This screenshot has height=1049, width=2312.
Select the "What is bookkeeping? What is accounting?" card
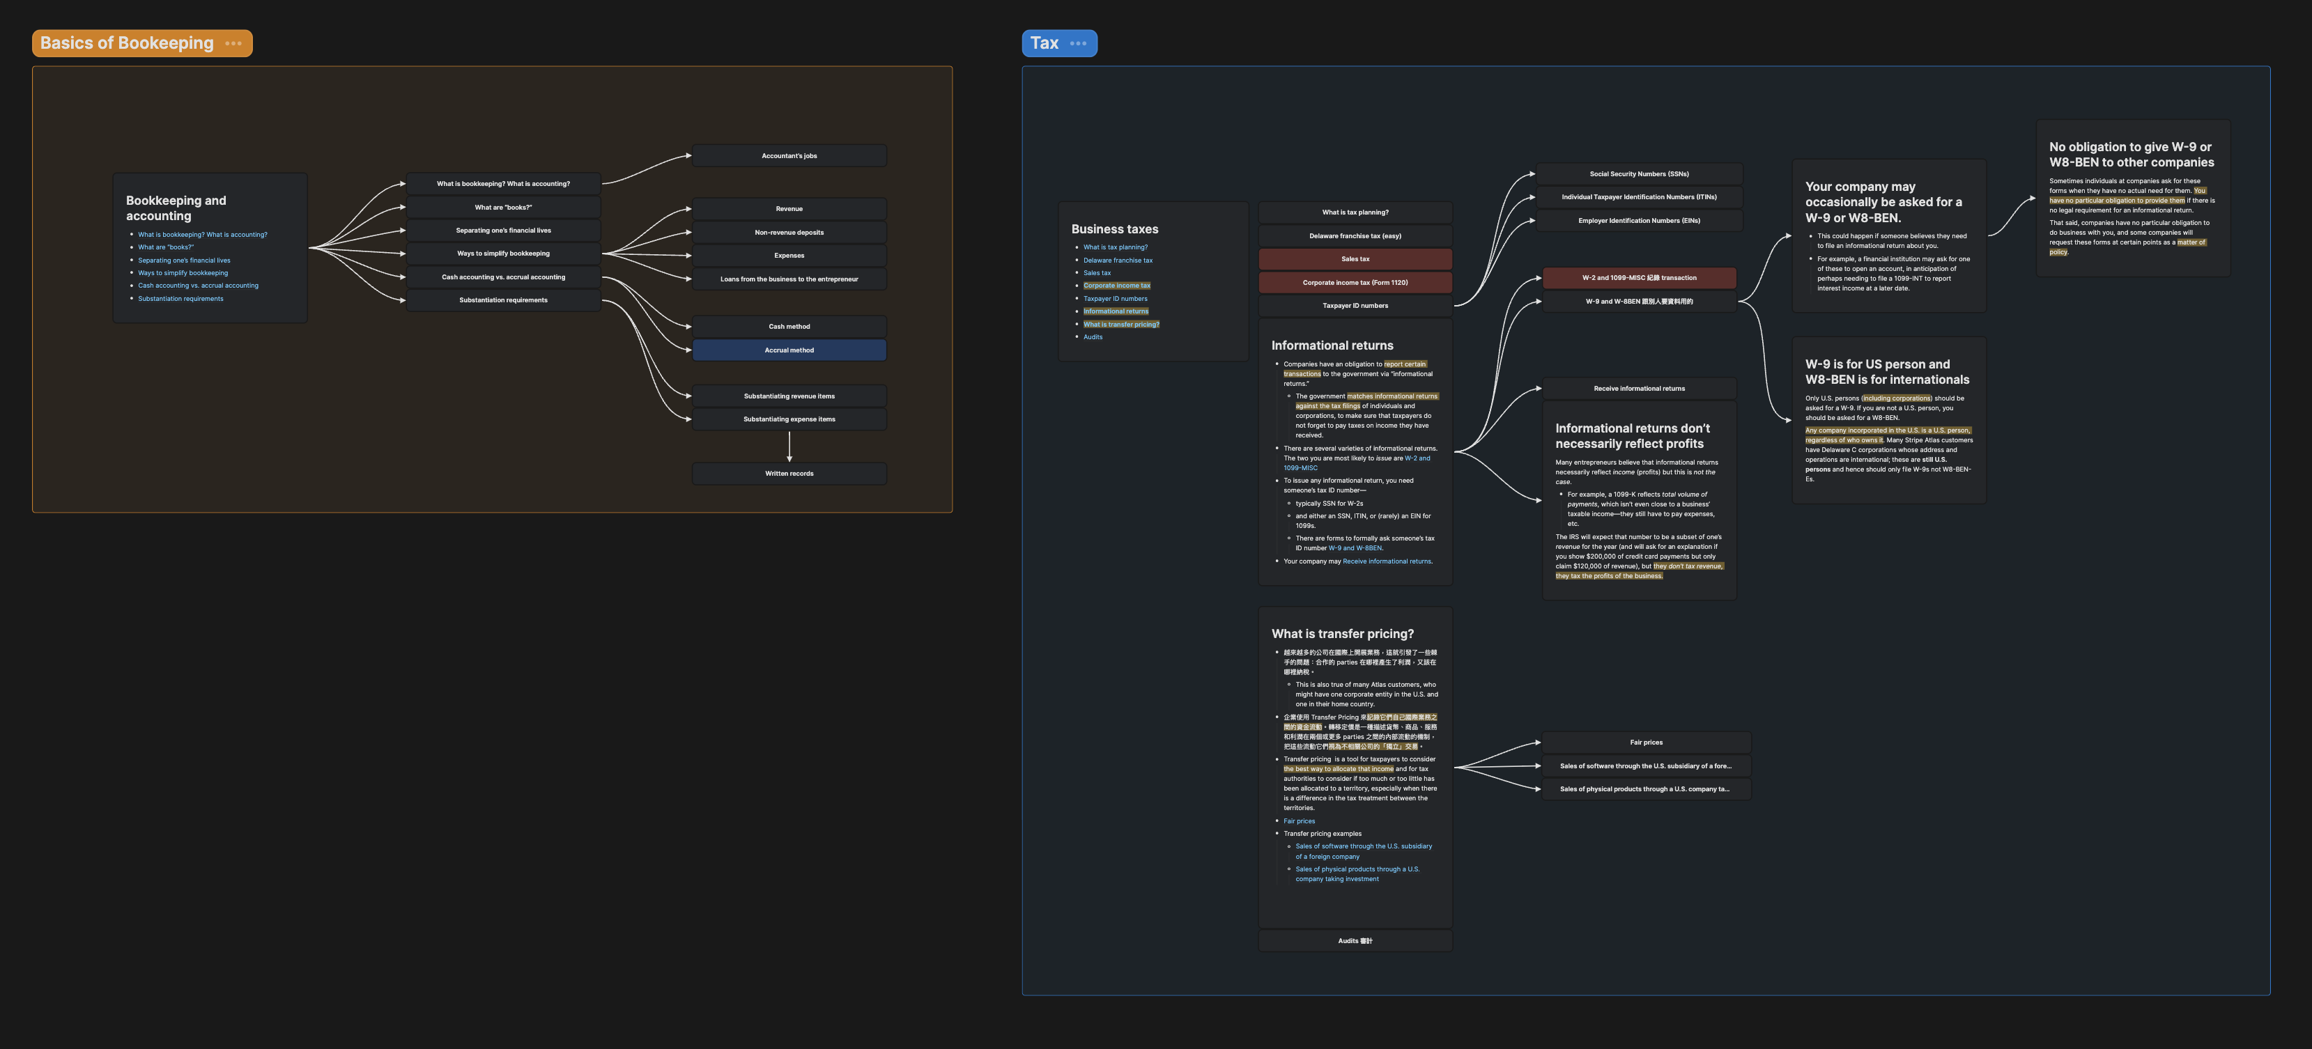[x=504, y=184]
